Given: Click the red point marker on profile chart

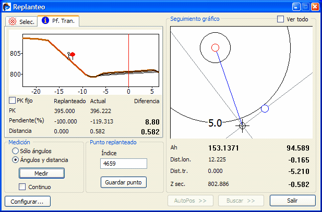Looking at the screenshot, I should click(73, 54).
